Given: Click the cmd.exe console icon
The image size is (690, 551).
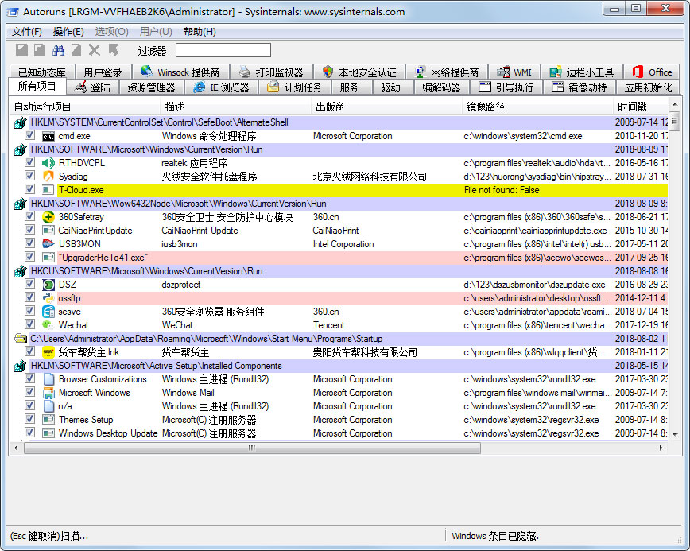Looking at the screenshot, I should [48, 136].
